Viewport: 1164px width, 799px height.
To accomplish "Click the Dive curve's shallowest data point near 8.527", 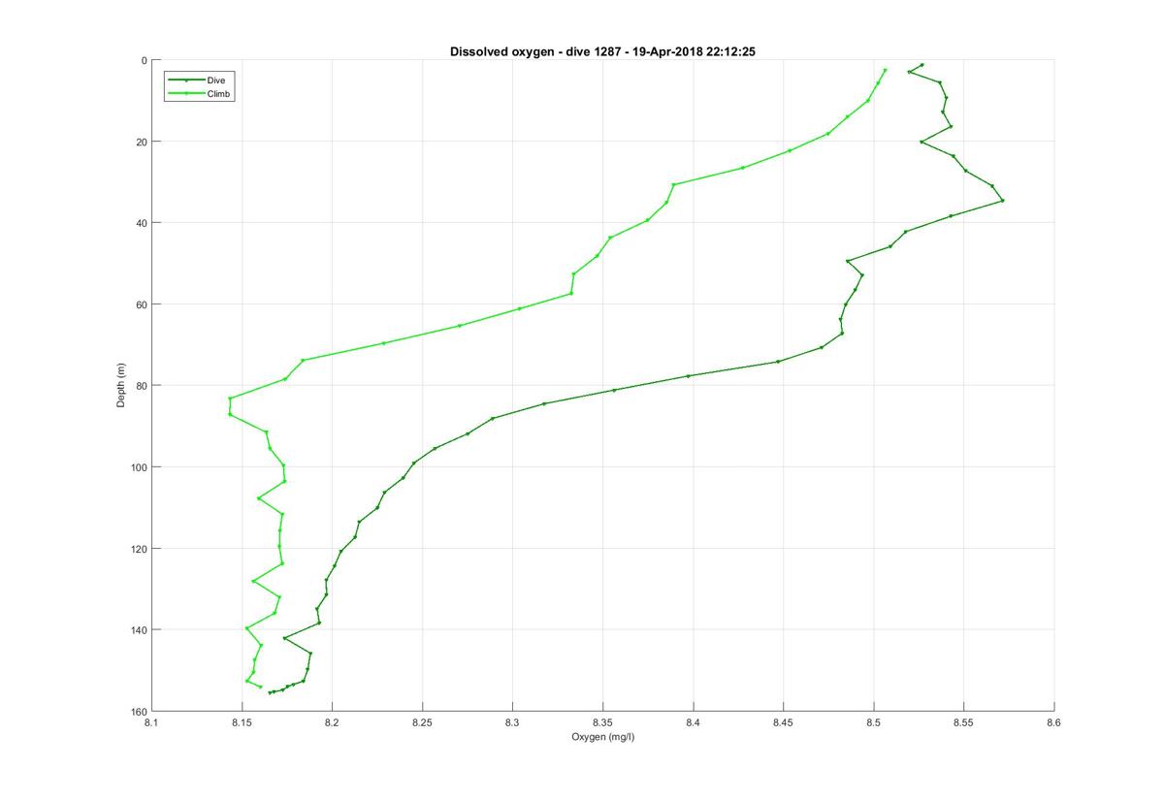I will click(x=921, y=65).
